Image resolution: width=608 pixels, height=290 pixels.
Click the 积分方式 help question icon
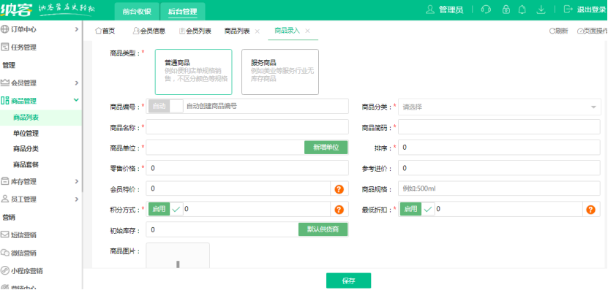tap(339, 210)
